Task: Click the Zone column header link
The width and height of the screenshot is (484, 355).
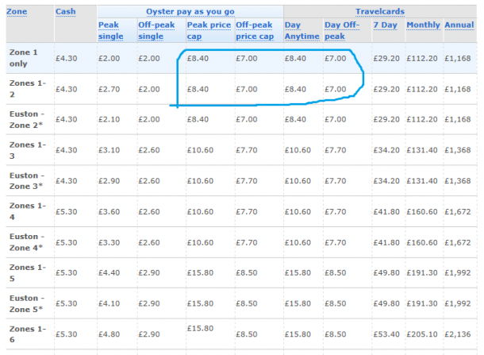Action: [x=17, y=12]
